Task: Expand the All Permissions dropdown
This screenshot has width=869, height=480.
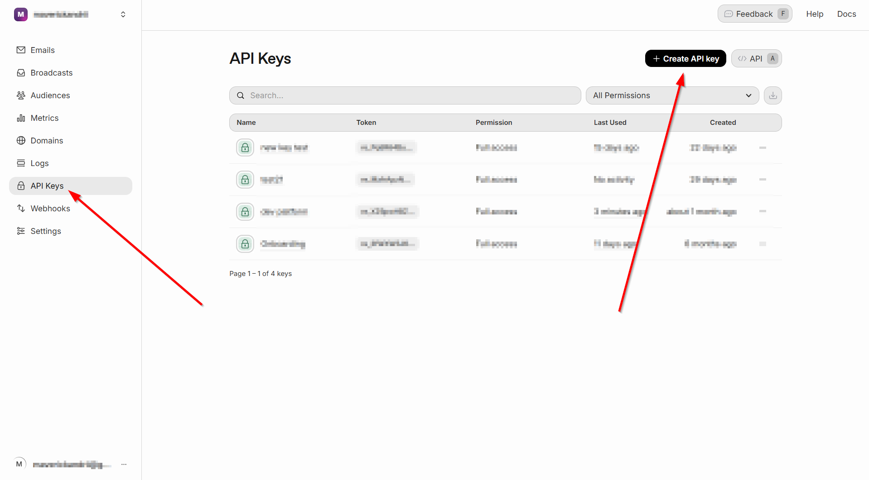Action: [672, 95]
